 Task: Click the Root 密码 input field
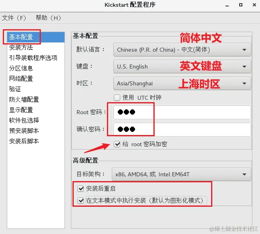[182, 112]
